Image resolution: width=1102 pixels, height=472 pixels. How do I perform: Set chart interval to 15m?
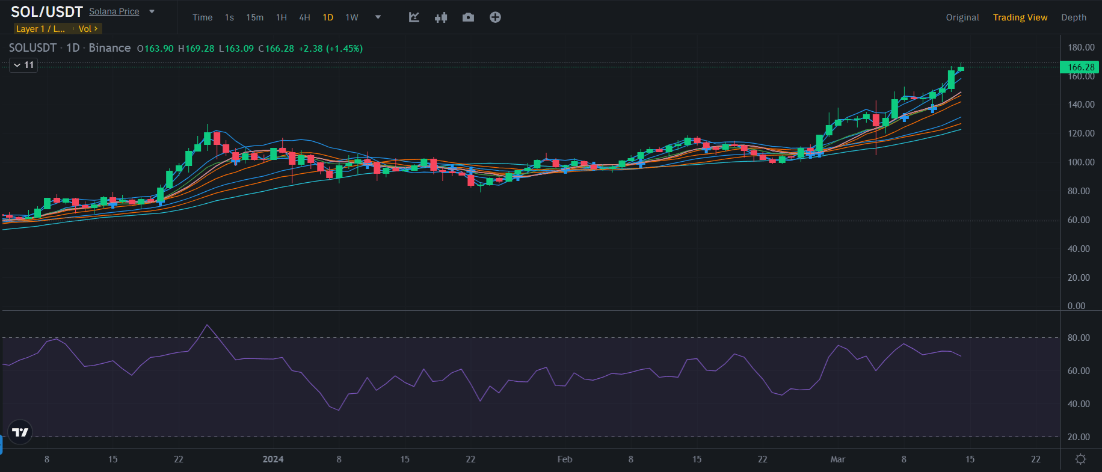pyautogui.click(x=254, y=17)
